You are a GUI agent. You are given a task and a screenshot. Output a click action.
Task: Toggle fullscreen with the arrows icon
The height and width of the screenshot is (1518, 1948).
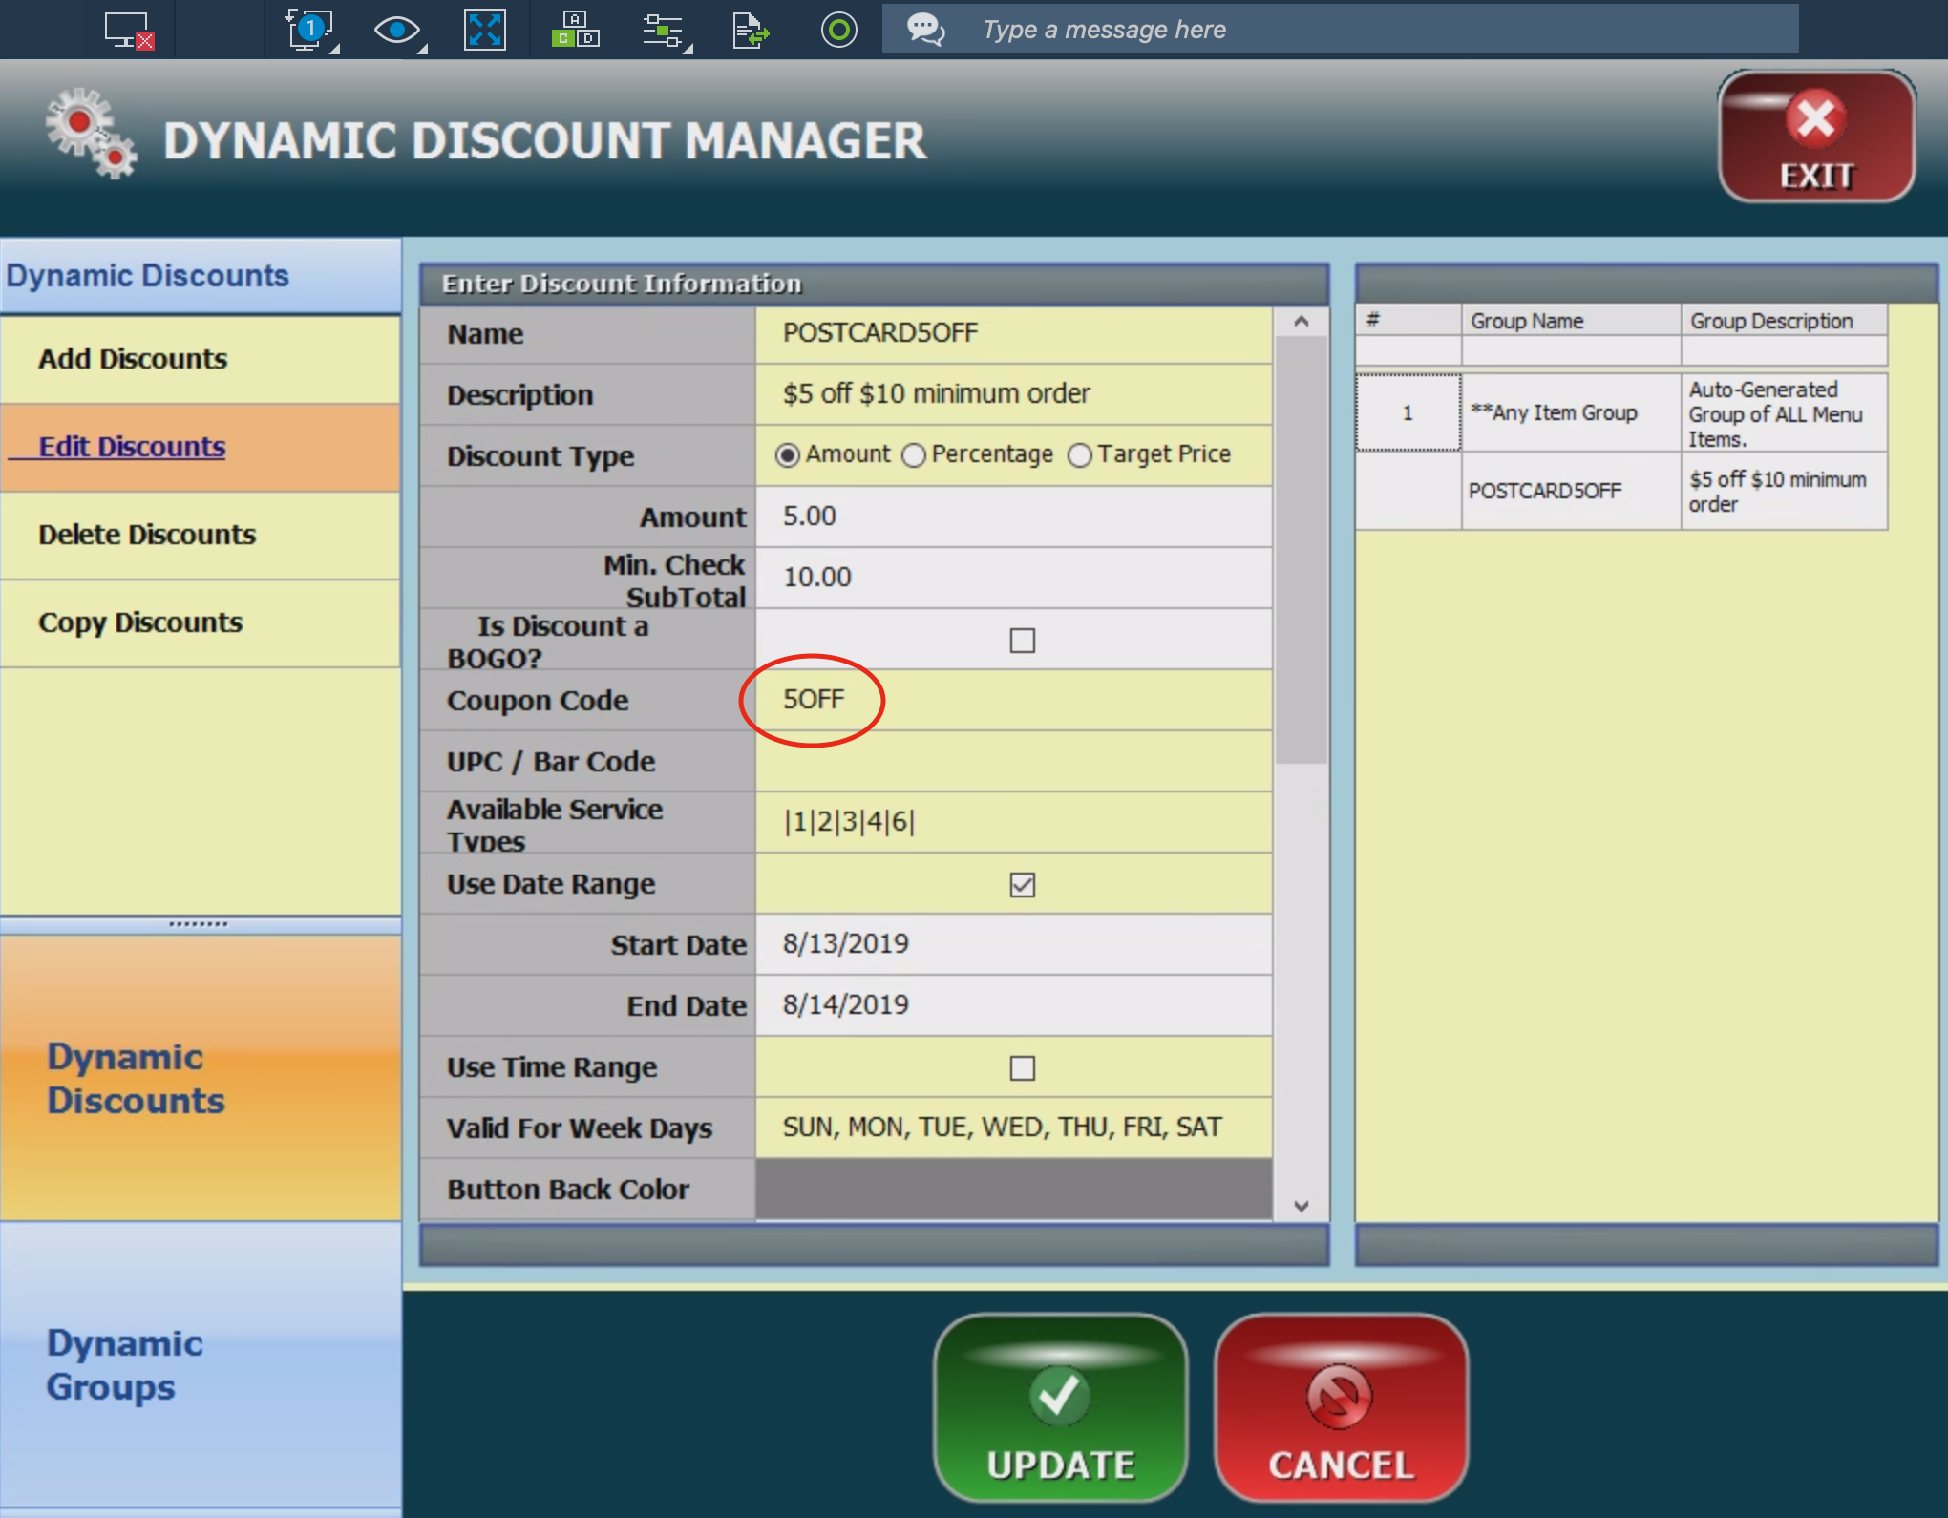[484, 30]
